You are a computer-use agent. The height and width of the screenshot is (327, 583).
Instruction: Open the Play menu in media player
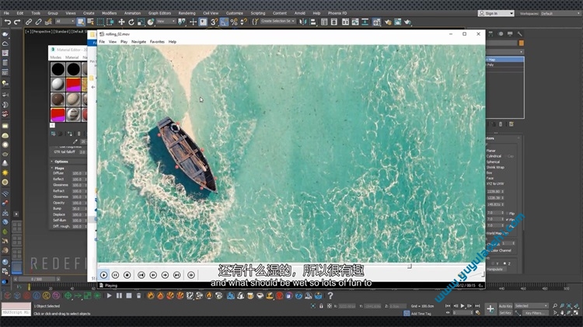pyautogui.click(x=124, y=42)
